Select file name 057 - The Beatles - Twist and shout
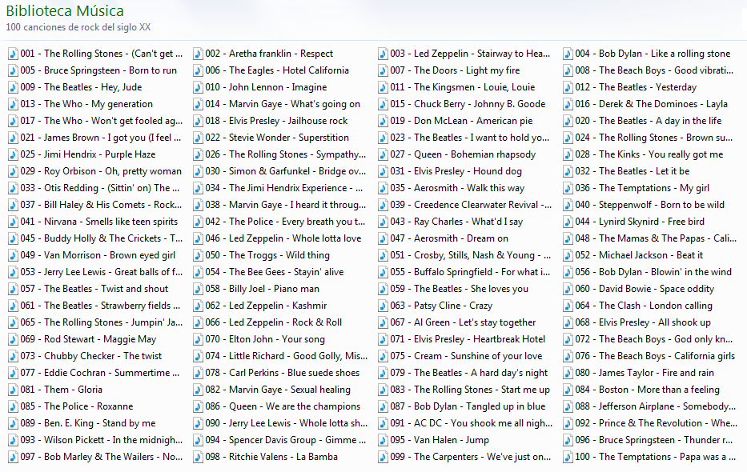This screenshot has height=472, width=747. point(94,289)
